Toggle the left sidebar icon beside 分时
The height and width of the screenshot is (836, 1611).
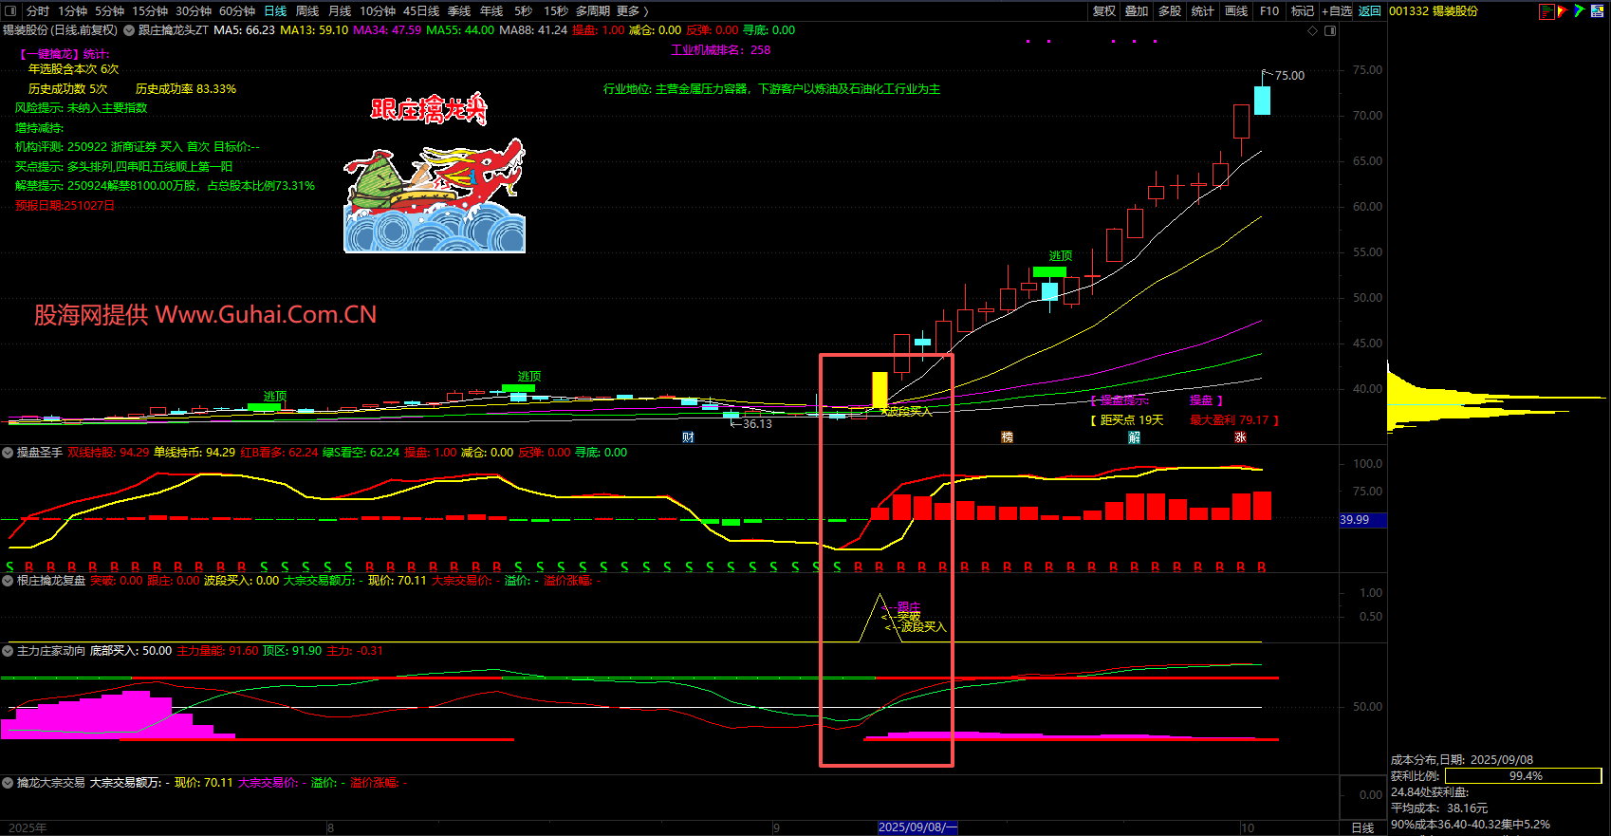[x=10, y=11]
